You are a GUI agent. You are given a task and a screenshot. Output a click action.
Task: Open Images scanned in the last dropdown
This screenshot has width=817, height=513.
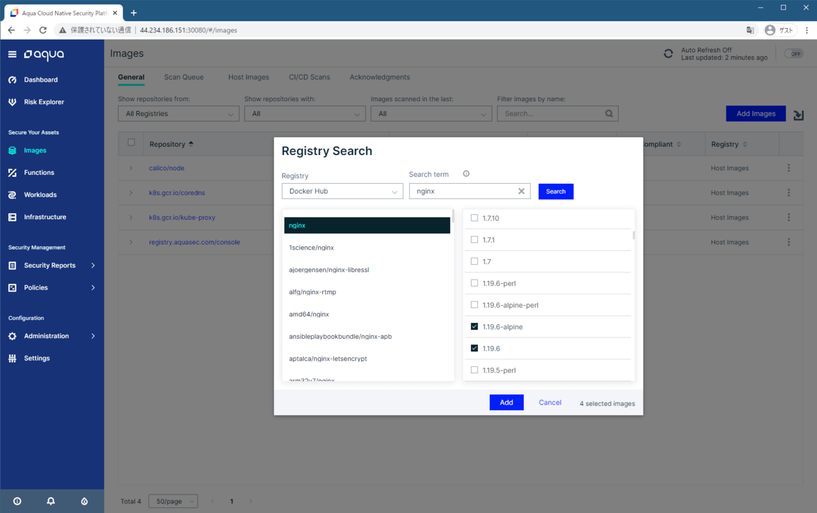coord(431,114)
